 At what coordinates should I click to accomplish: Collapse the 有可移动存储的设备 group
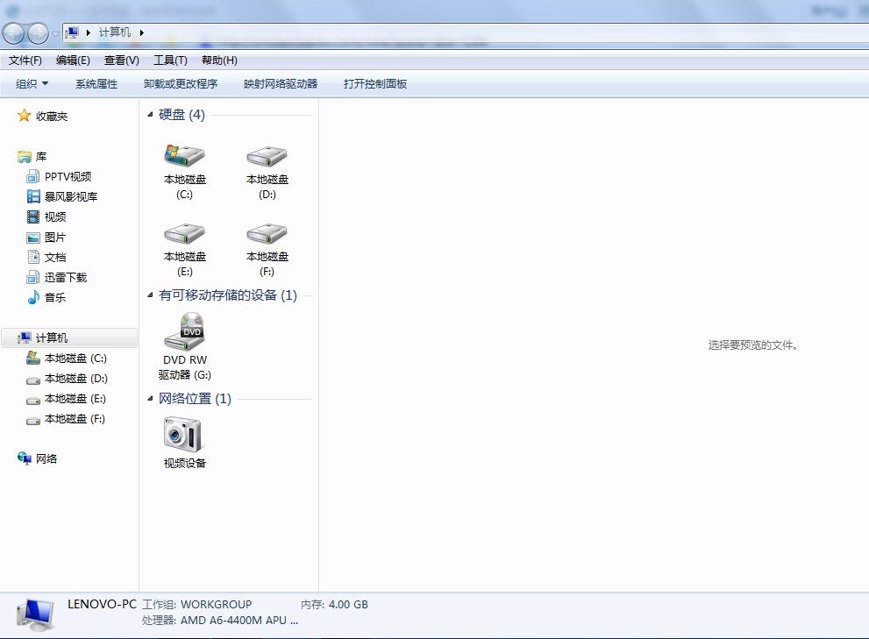coord(150,295)
